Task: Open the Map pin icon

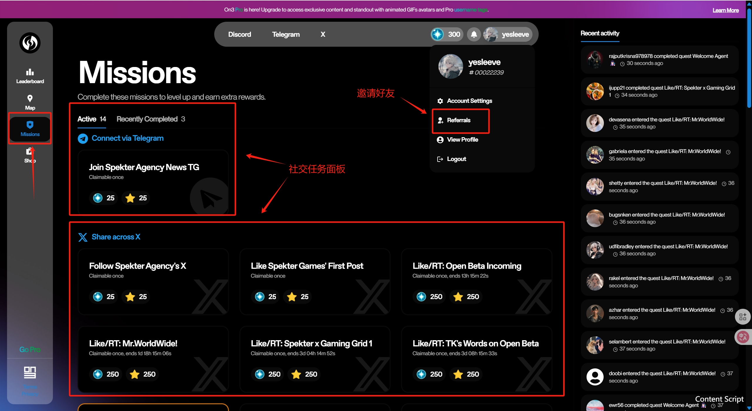Action: click(x=30, y=98)
